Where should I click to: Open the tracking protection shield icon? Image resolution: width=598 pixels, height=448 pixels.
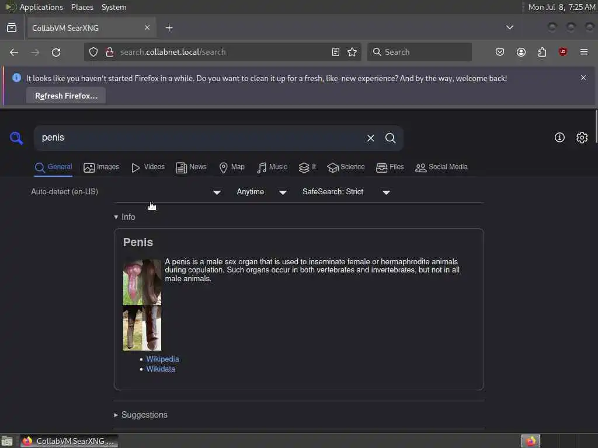pyautogui.click(x=93, y=52)
